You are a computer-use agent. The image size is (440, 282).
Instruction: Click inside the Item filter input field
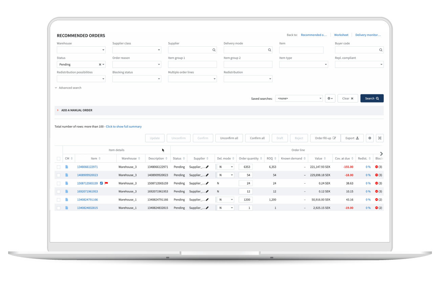[301, 50]
